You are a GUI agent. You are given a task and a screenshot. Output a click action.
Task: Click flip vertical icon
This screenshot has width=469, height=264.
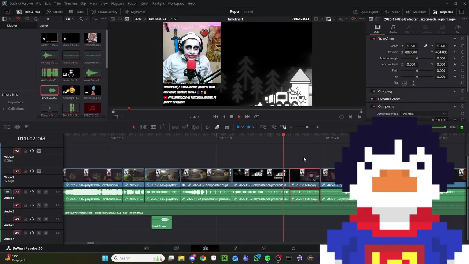(x=413, y=83)
